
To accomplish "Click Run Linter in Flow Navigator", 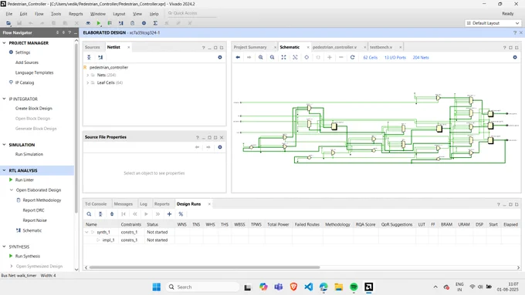I will (25, 179).
